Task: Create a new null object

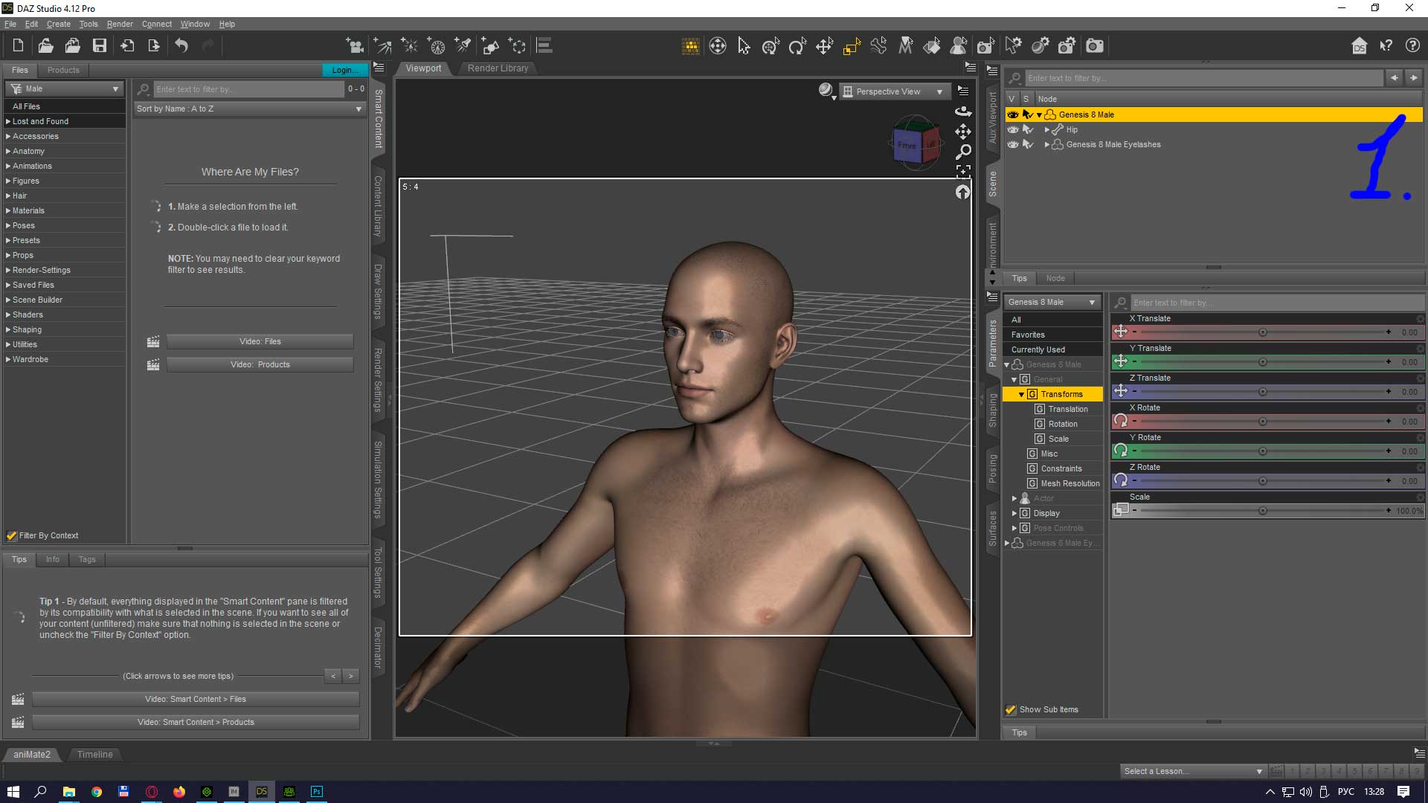Action: (517, 46)
